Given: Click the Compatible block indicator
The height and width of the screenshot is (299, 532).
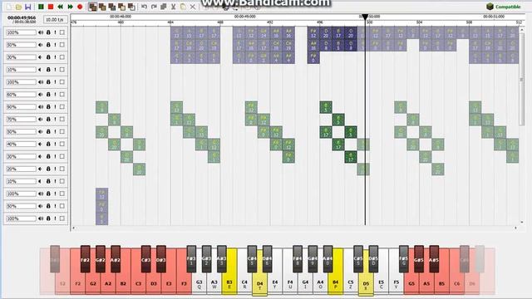Looking at the screenshot, I should tap(504, 7).
